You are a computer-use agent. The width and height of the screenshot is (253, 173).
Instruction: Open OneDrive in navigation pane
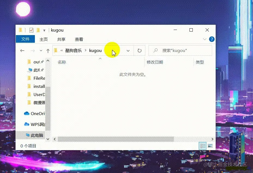click(34, 114)
